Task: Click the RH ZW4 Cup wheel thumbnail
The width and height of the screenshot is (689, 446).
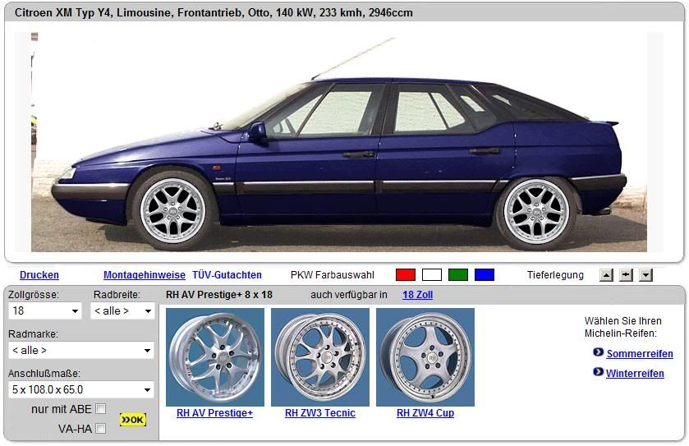Action: (425, 356)
